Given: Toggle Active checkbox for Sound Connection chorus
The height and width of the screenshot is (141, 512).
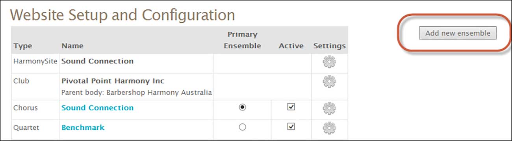Looking at the screenshot, I should (291, 107).
